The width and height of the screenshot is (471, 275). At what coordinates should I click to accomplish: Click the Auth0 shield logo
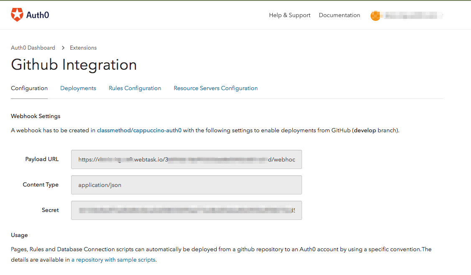17,15
